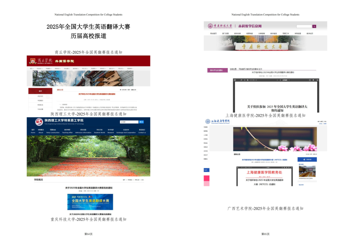Click the bookmark icon in Chongqing PDF viewer toolbar
Image resolution: width=354 pixels, height=250 pixels.
pyautogui.click(x=313, y=80)
